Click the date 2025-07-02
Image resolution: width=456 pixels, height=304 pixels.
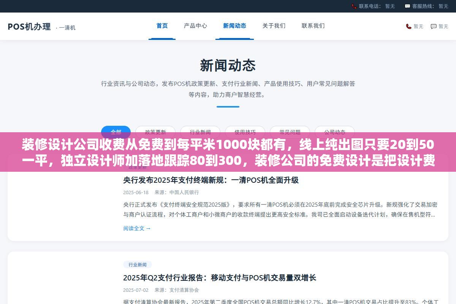[x=136, y=290]
